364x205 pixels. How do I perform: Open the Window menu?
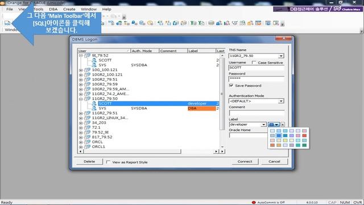coord(89,9)
